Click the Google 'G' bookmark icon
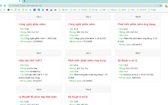 (31, 10)
